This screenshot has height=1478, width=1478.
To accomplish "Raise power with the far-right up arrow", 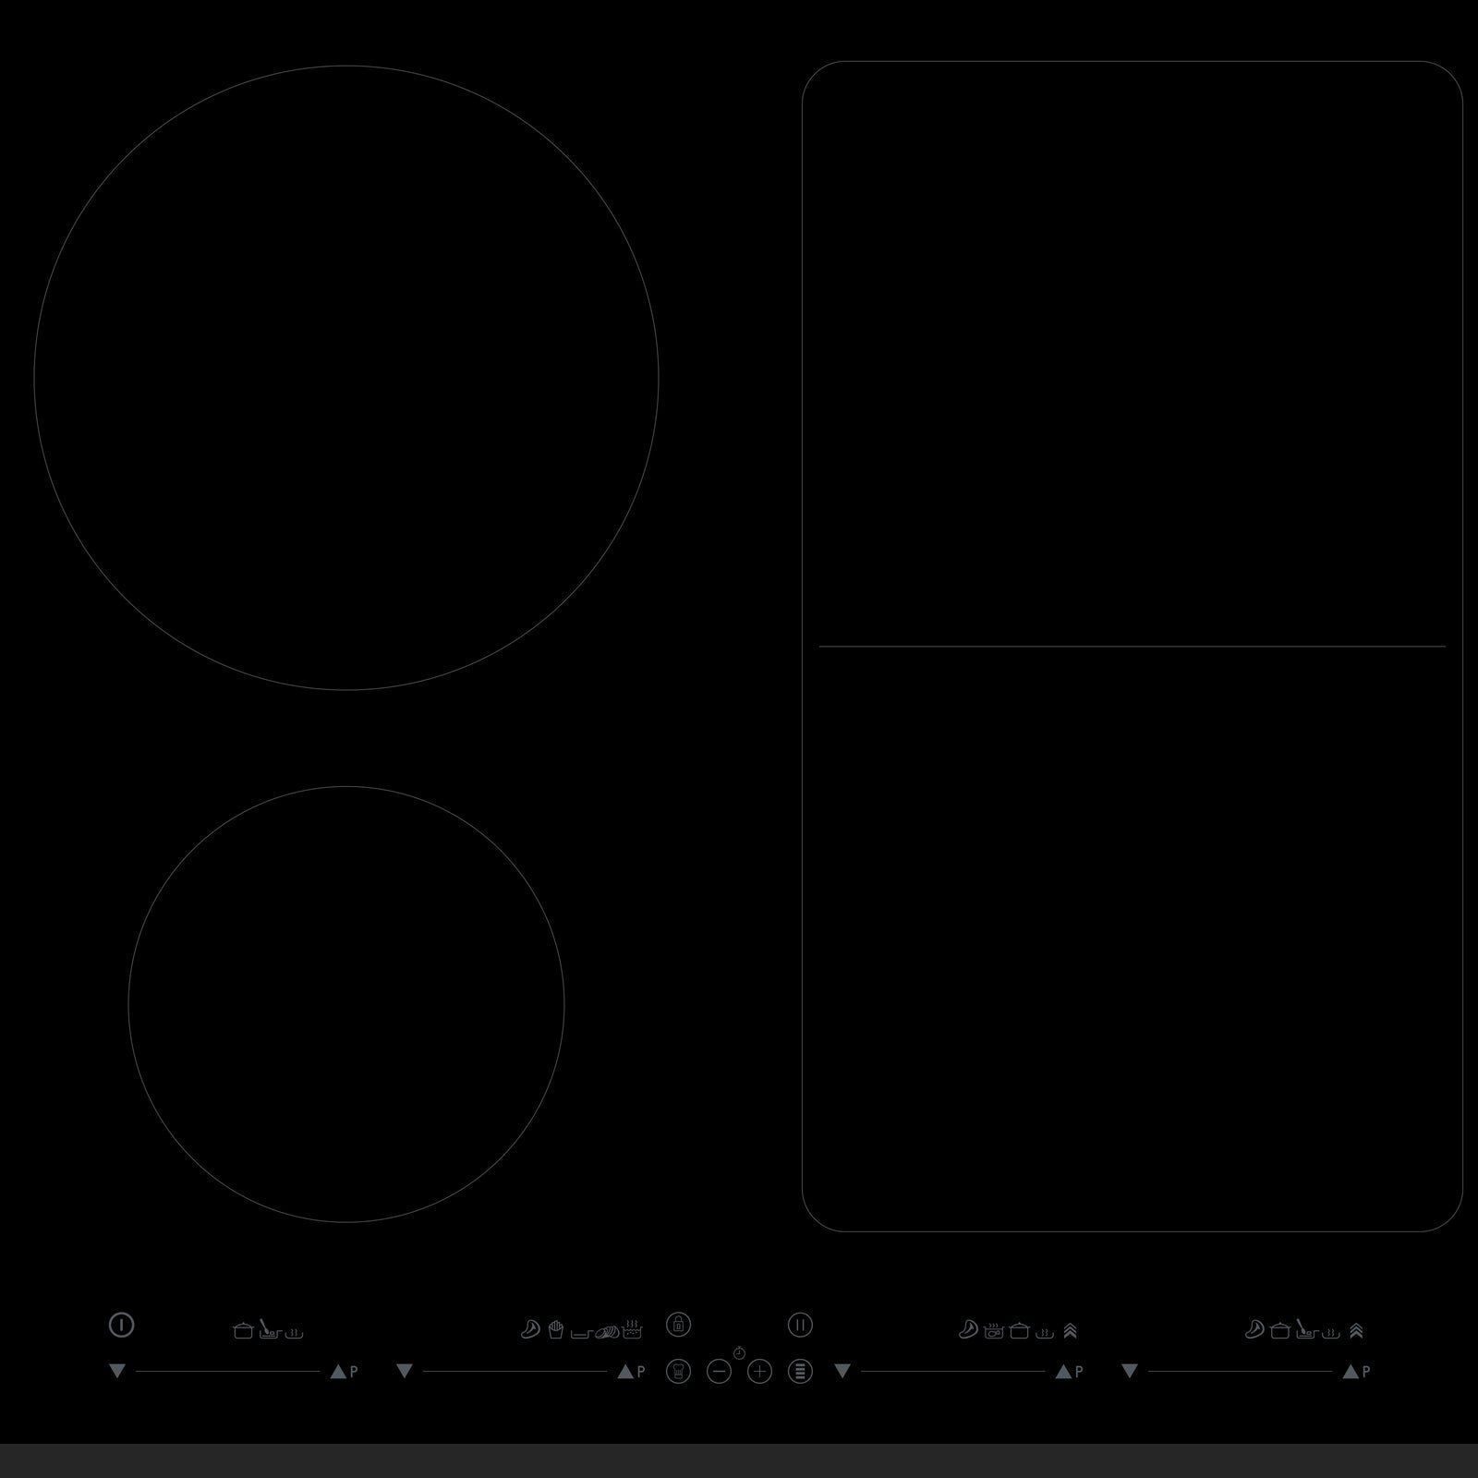I will point(1351,1372).
